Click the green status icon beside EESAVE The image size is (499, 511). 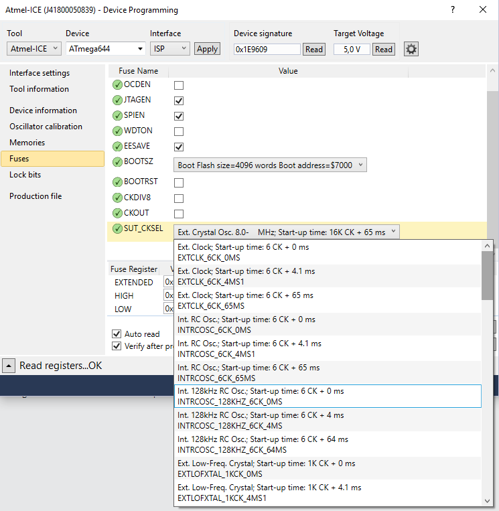click(x=117, y=146)
